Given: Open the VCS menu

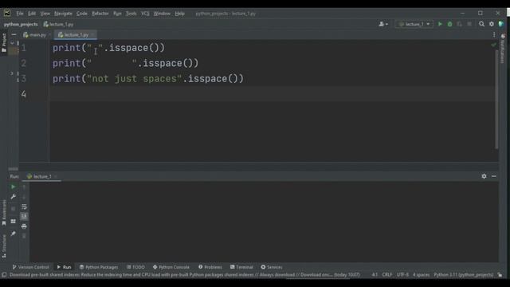Looking at the screenshot, I should click(x=145, y=14).
